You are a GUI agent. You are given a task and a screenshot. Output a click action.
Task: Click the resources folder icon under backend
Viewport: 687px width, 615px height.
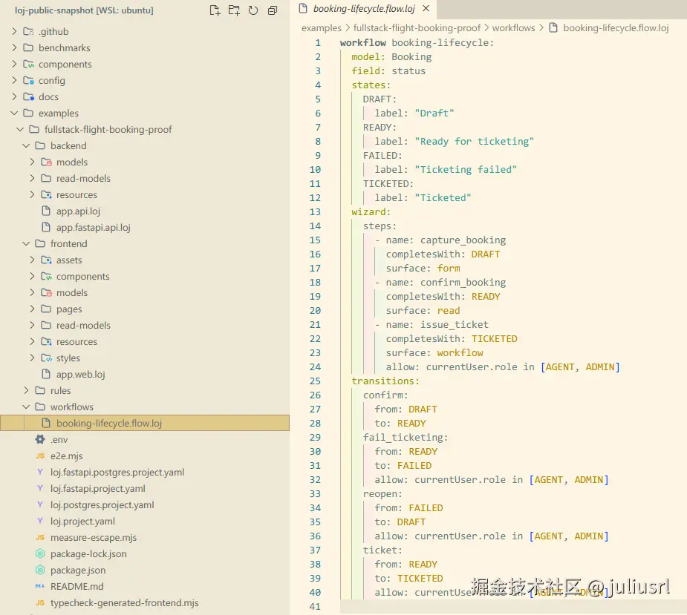click(x=47, y=194)
